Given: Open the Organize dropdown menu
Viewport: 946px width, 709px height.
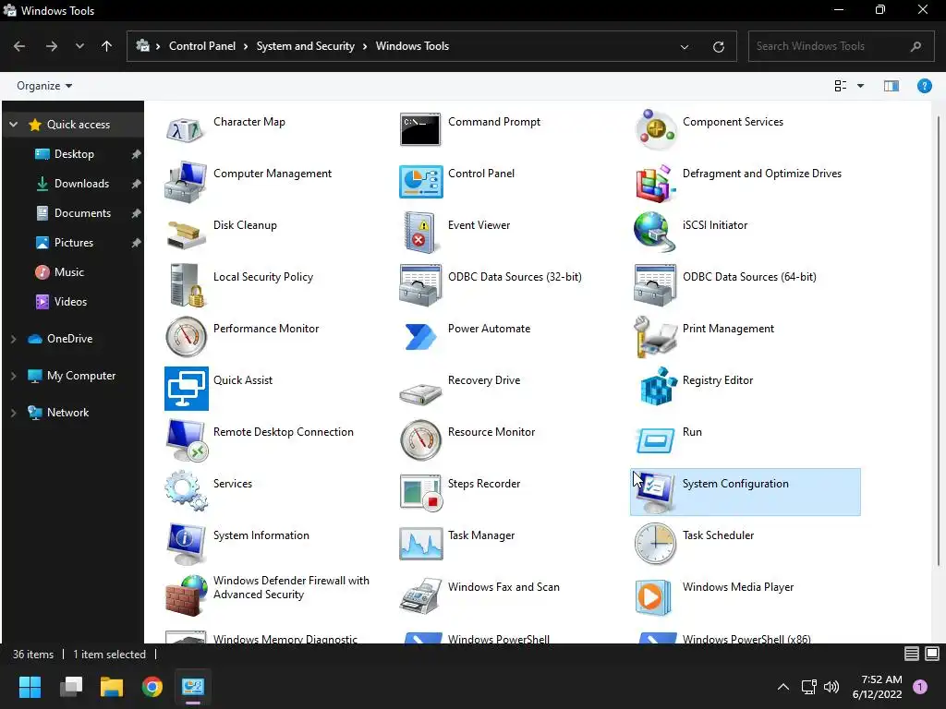Looking at the screenshot, I should coord(44,86).
